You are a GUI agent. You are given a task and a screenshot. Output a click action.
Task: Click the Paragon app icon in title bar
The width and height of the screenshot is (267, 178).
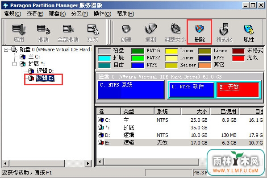[x=5, y=5]
